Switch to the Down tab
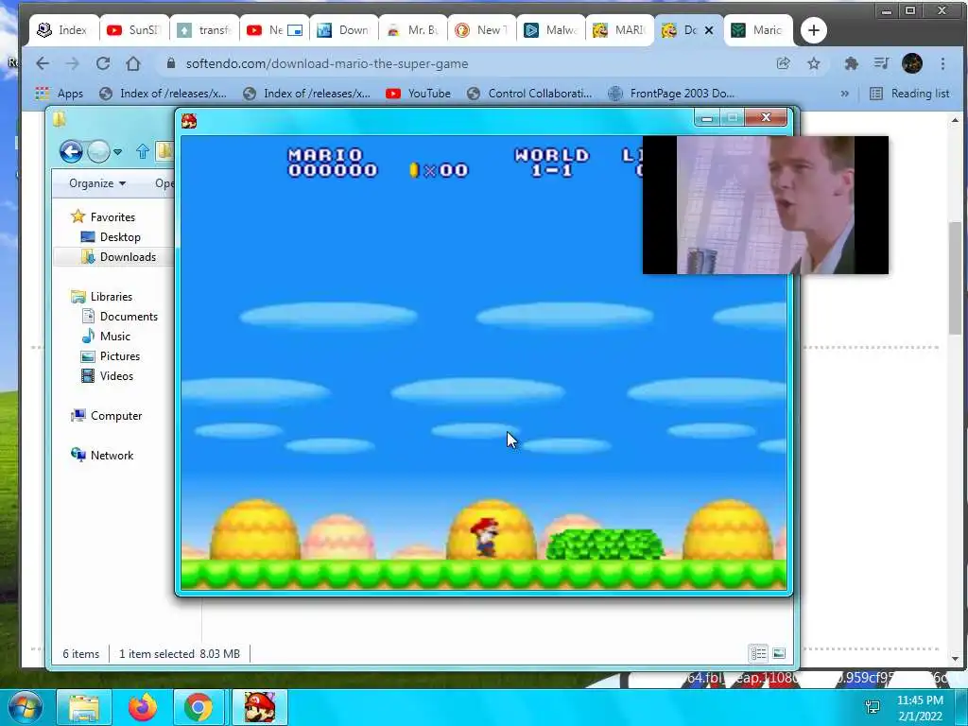This screenshot has height=726, width=968. (344, 29)
